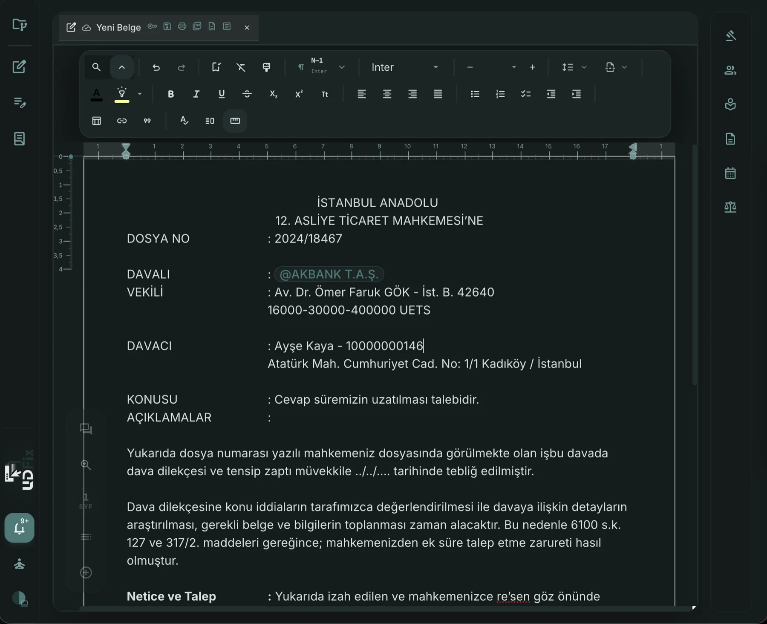Click the yellow highlighter color swatch
The image size is (767, 624).
click(122, 94)
